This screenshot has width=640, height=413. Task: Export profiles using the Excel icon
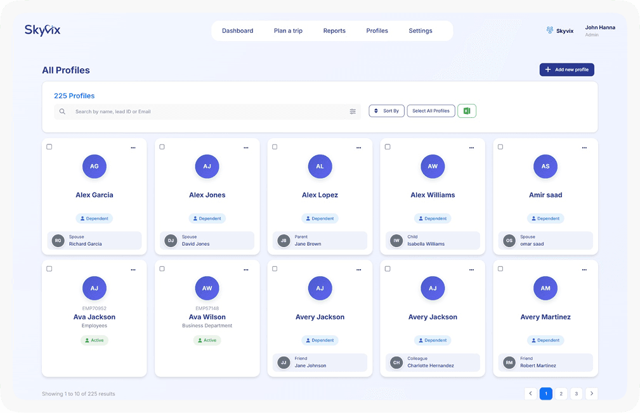pos(467,111)
